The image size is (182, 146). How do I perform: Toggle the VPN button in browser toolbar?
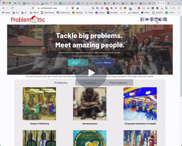coord(173,8)
